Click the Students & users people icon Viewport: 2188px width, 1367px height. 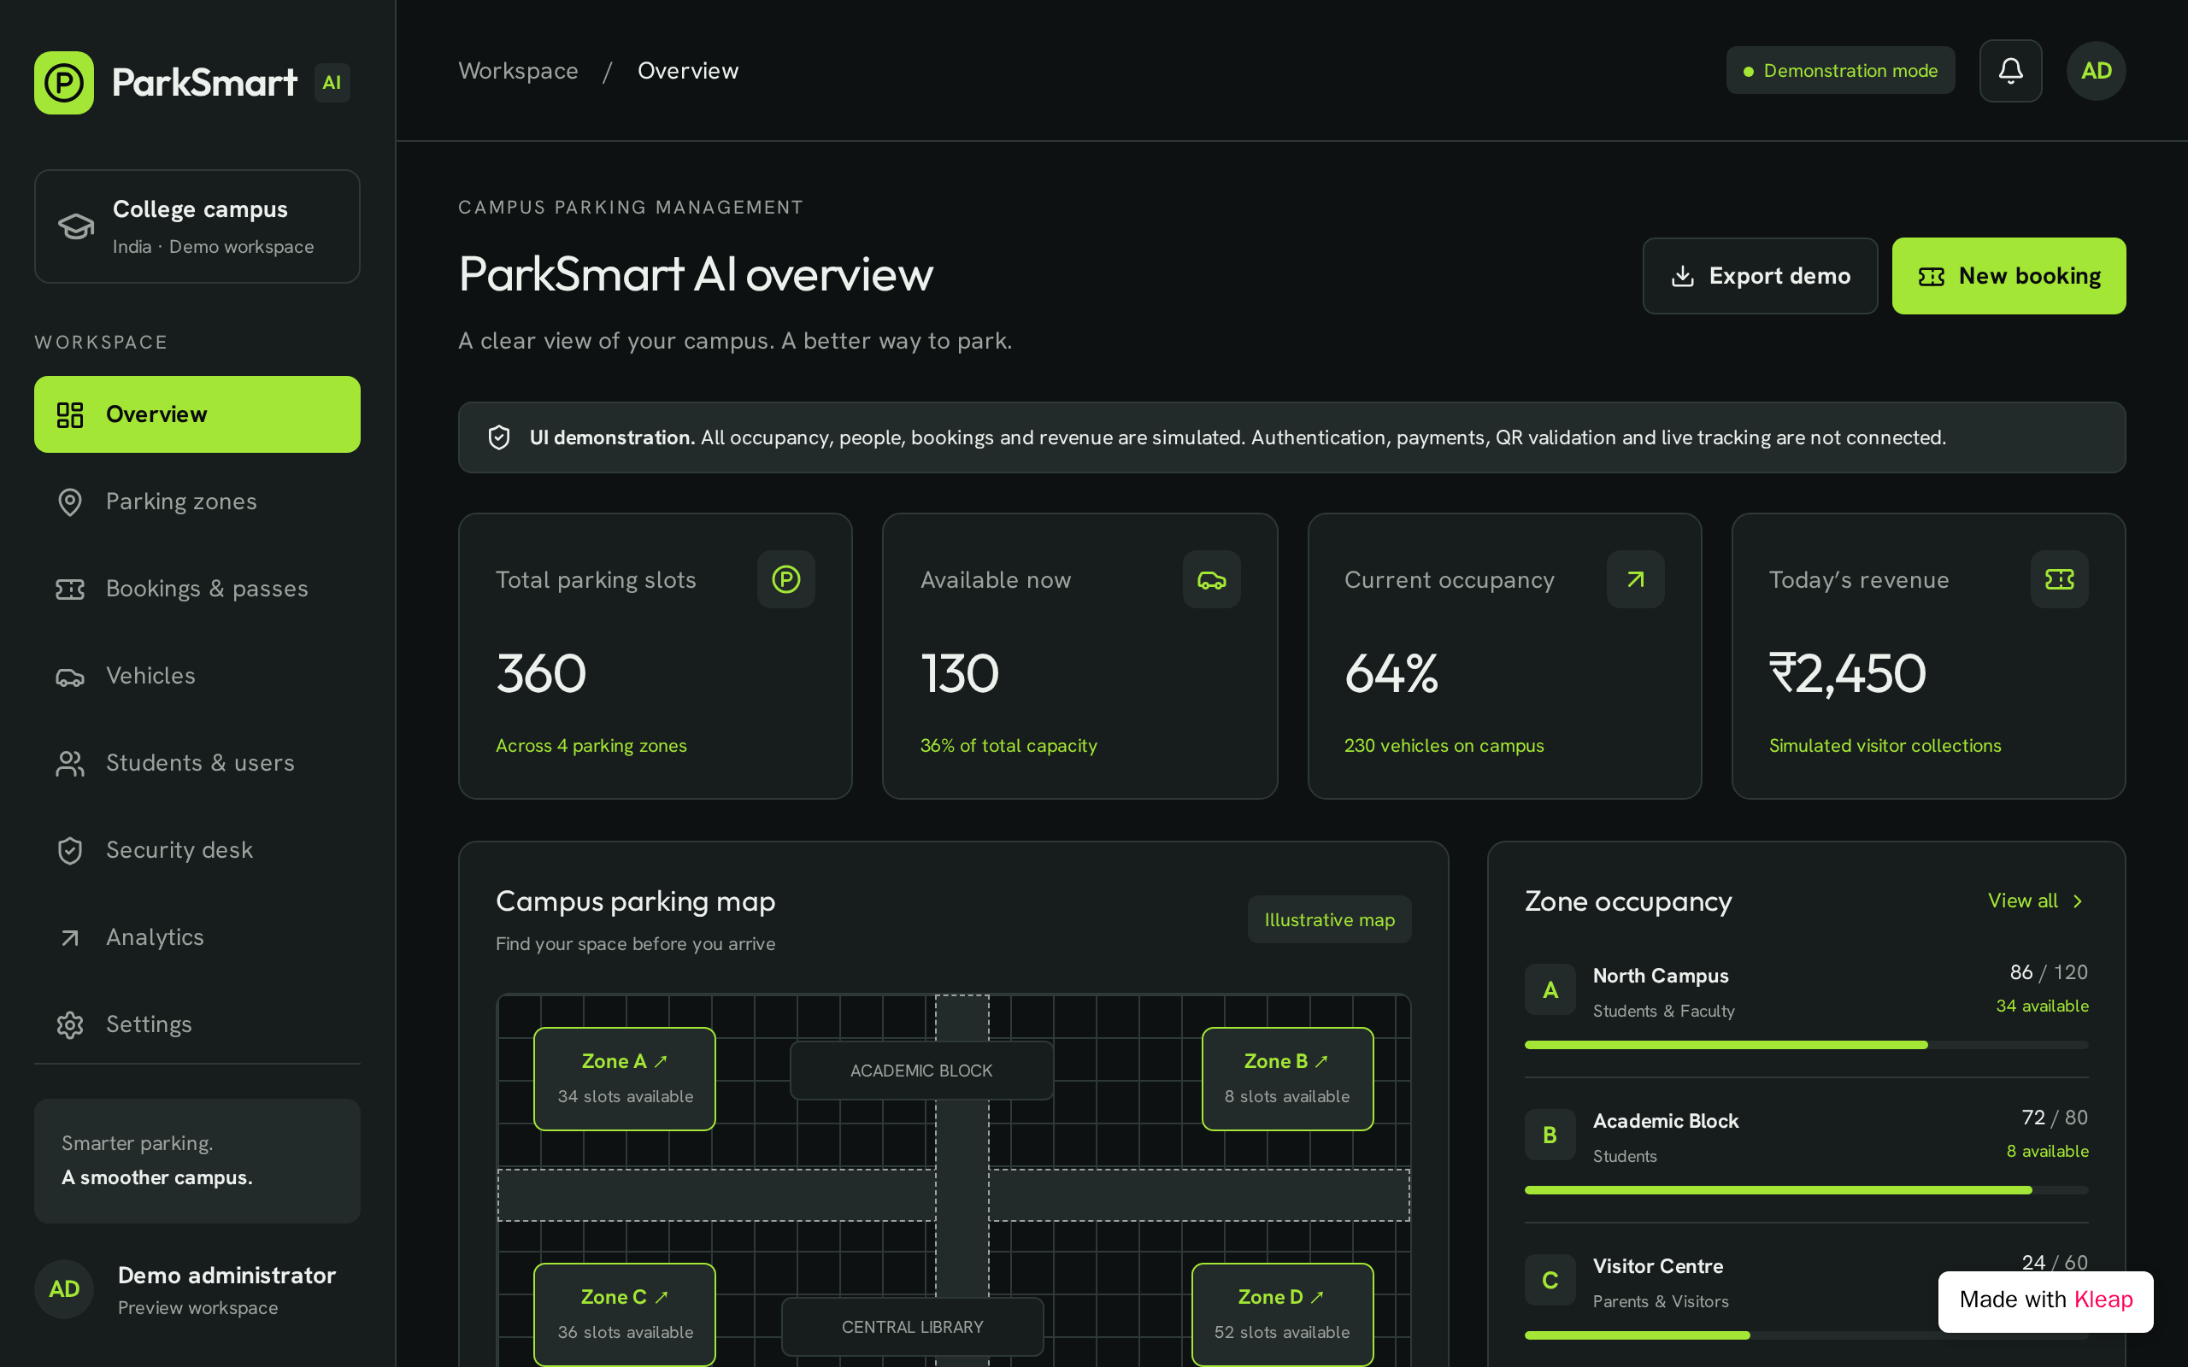69,764
